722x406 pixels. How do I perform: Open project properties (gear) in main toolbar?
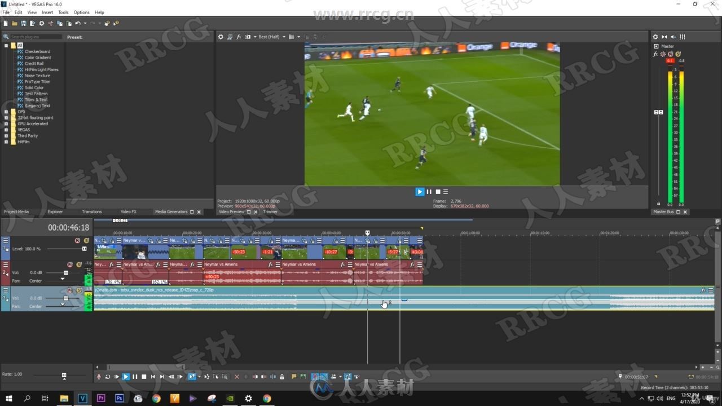pyautogui.click(x=42, y=23)
